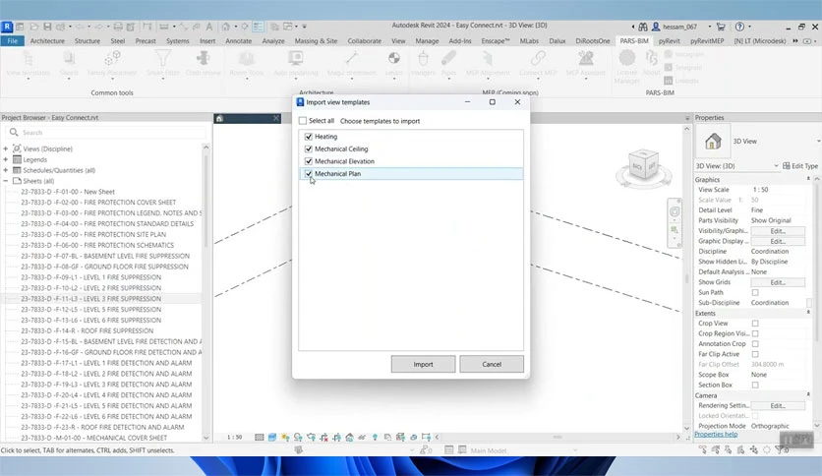
Task: Click the Text tool quick access icon
Action: (x=209, y=27)
